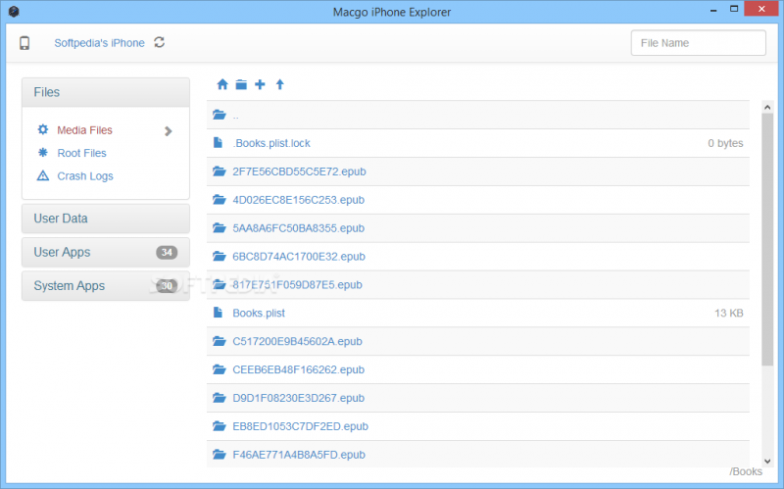
Task: Click folder icon of F46AE771A4B8A5FD.epub
Action: coord(219,455)
